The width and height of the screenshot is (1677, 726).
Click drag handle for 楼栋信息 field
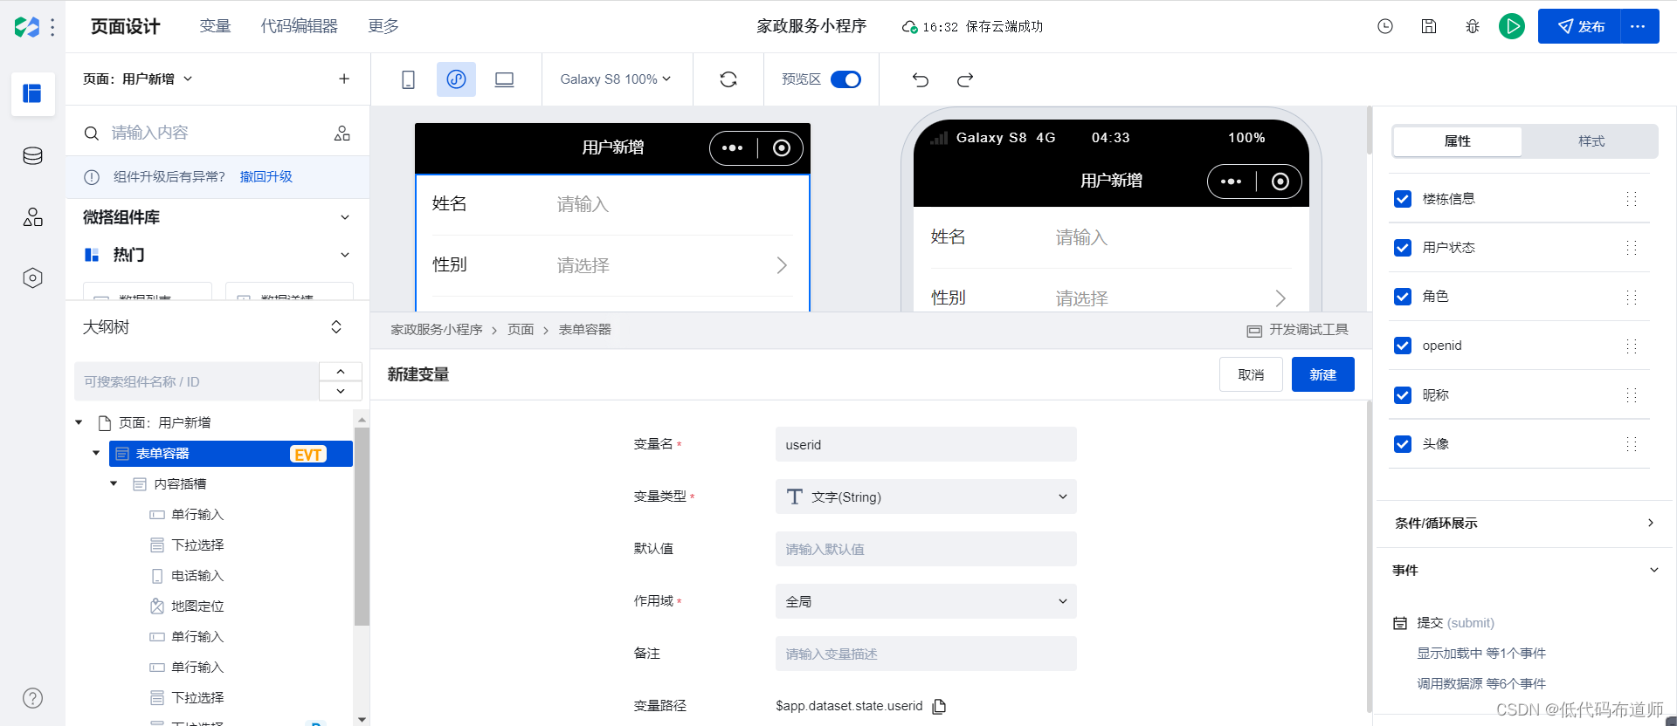tap(1631, 199)
